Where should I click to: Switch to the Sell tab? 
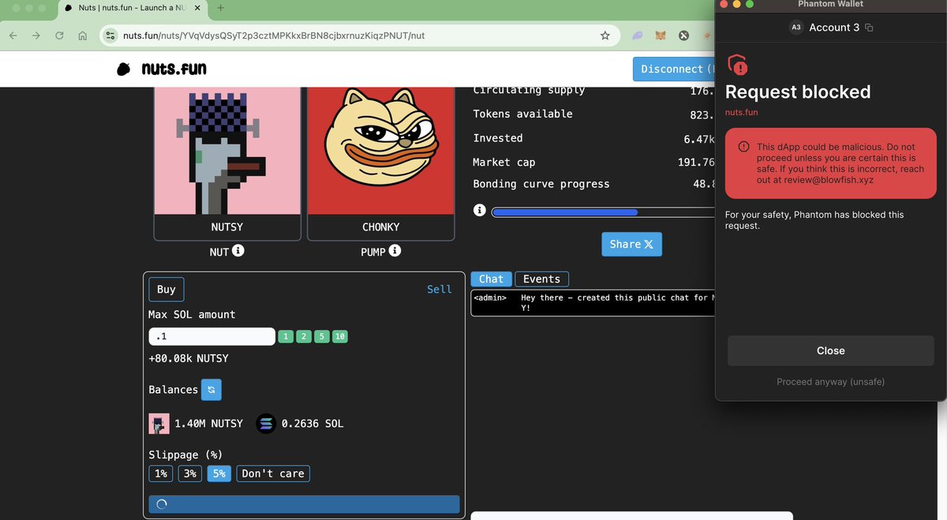click(440, 290)
